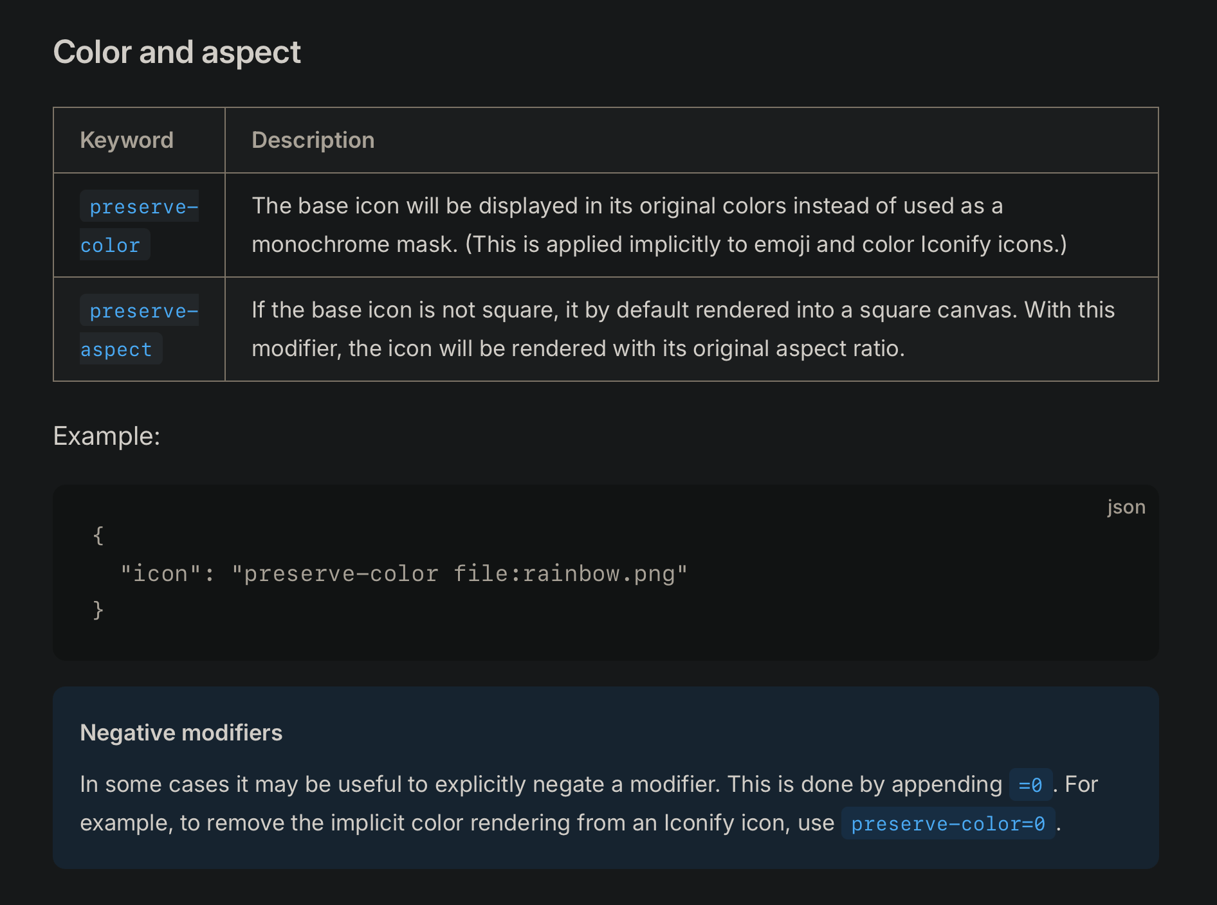
Task: Click "monochrome mask" text in table
Action: click(352, 244)
